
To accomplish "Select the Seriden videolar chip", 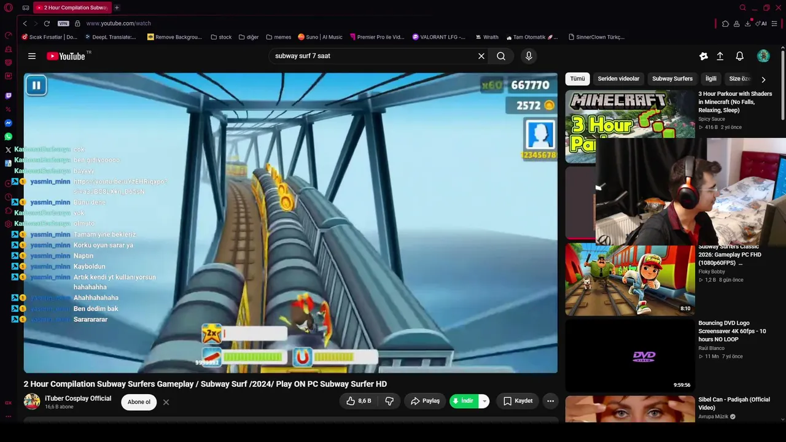I will click(618, 79).
